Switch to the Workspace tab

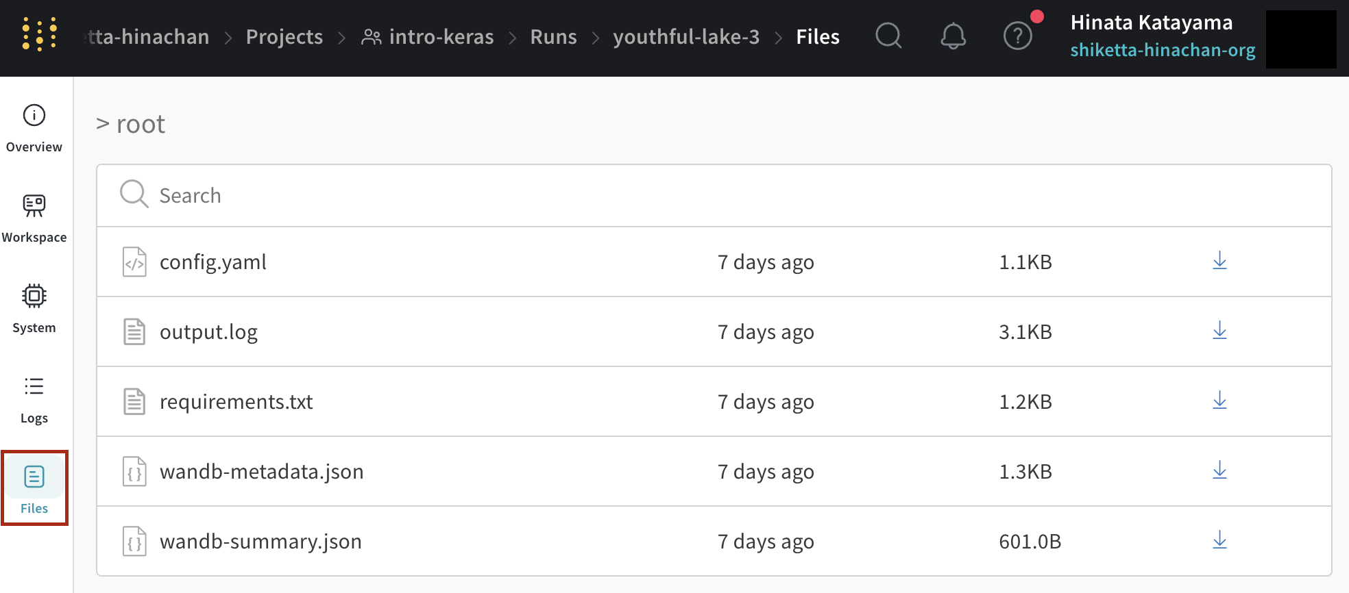34,218
